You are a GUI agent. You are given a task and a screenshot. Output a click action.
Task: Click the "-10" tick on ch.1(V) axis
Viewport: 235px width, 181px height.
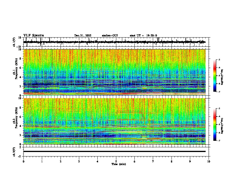tap(19, 47)
